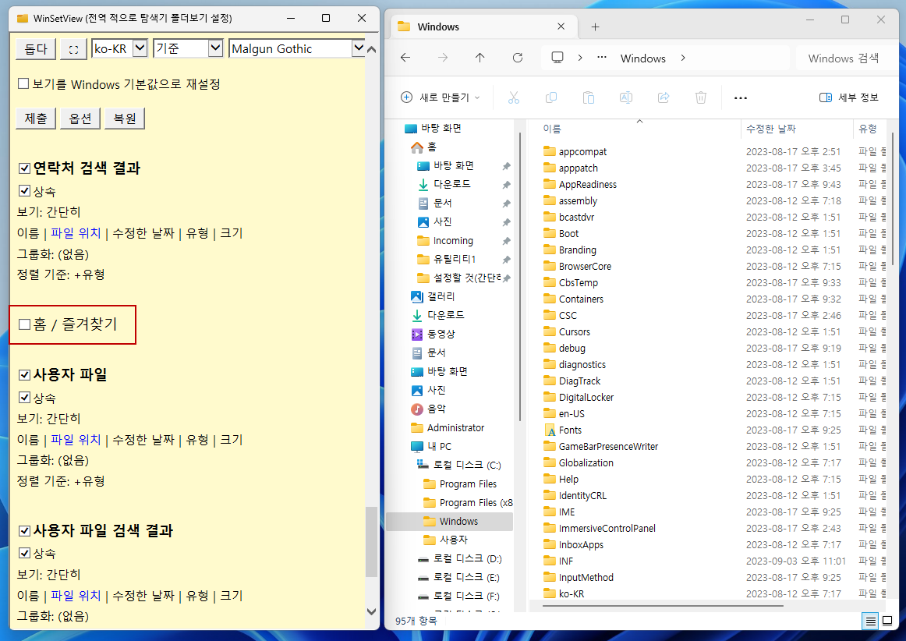Show hidden path via address bar ellipsis
The width and height of the screenshot is (906, 641).
tap(602, 58)
